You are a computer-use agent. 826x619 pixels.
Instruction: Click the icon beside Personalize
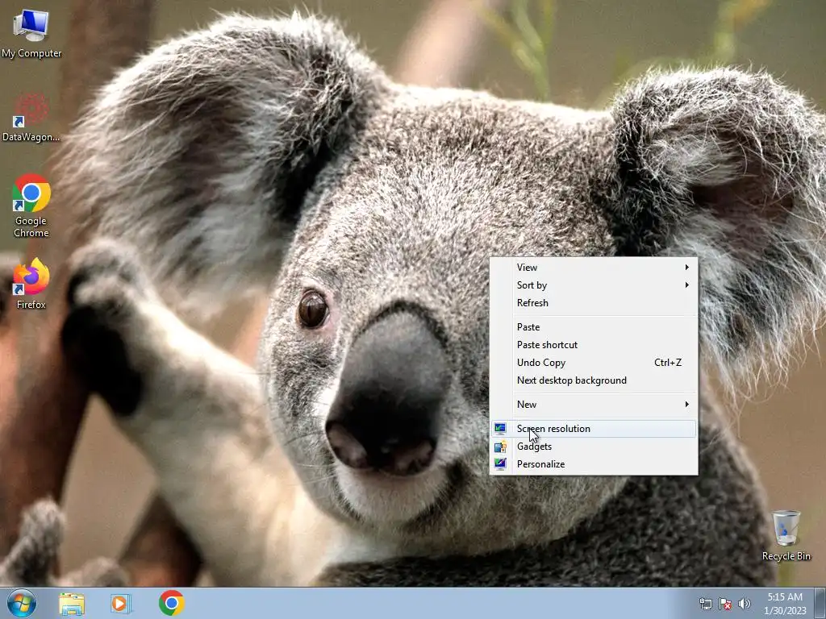(500, 463)
